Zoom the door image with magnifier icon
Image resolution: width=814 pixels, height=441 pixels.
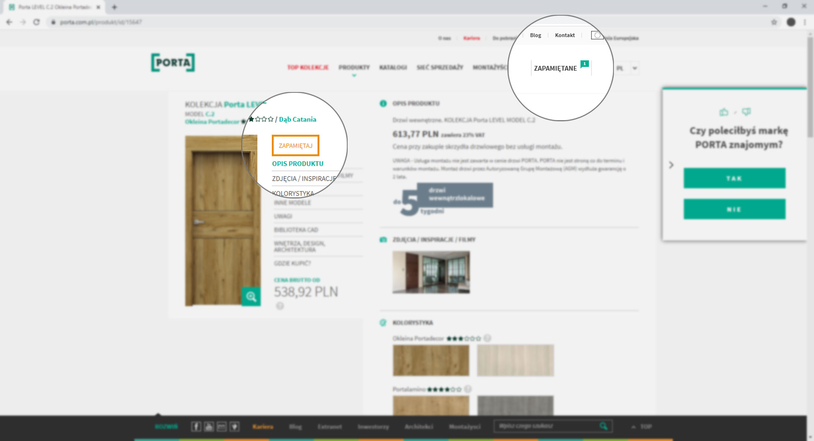point(251,296)
